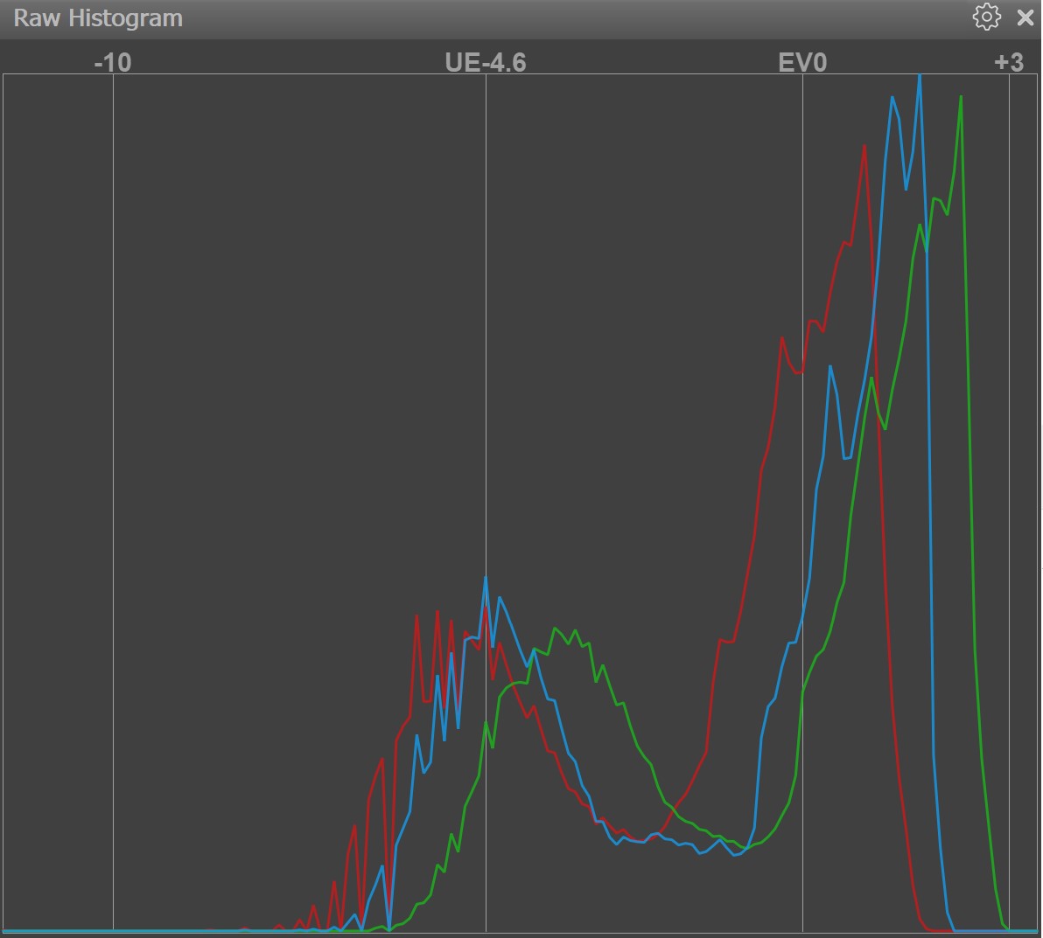Close the Raw Histogram panel
The width and height of the screenshot is (1043, 938).
point(1025,17)
